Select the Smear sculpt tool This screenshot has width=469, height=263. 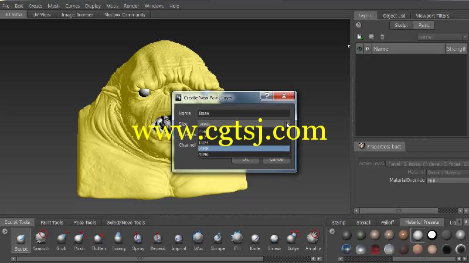click(x=274, y=241)
